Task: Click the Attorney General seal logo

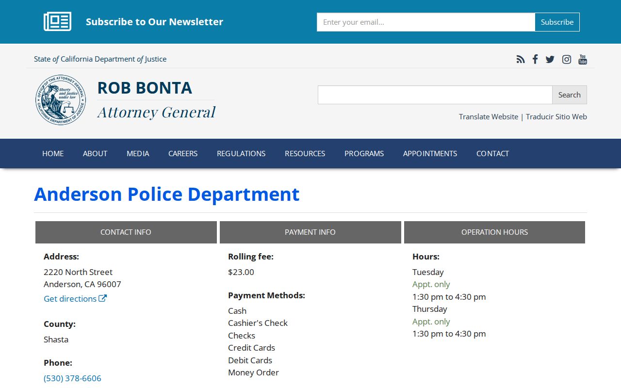Action: pos(61,100)
